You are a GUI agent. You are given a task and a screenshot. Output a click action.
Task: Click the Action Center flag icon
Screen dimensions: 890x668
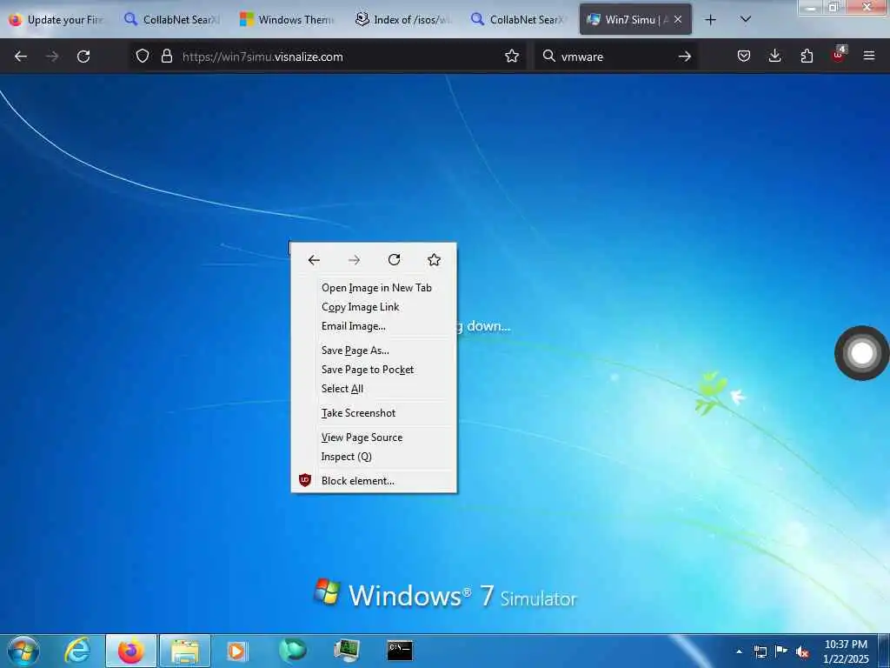[781, 651]
